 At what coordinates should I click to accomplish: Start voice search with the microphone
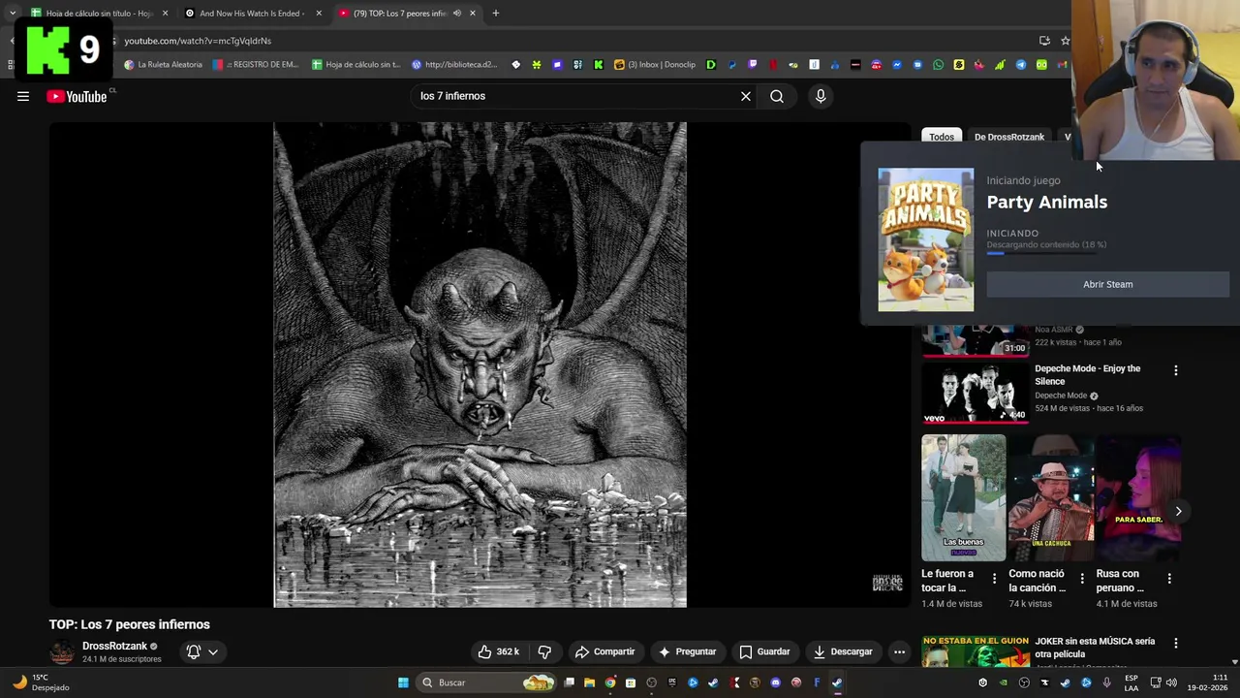(821, 96)
